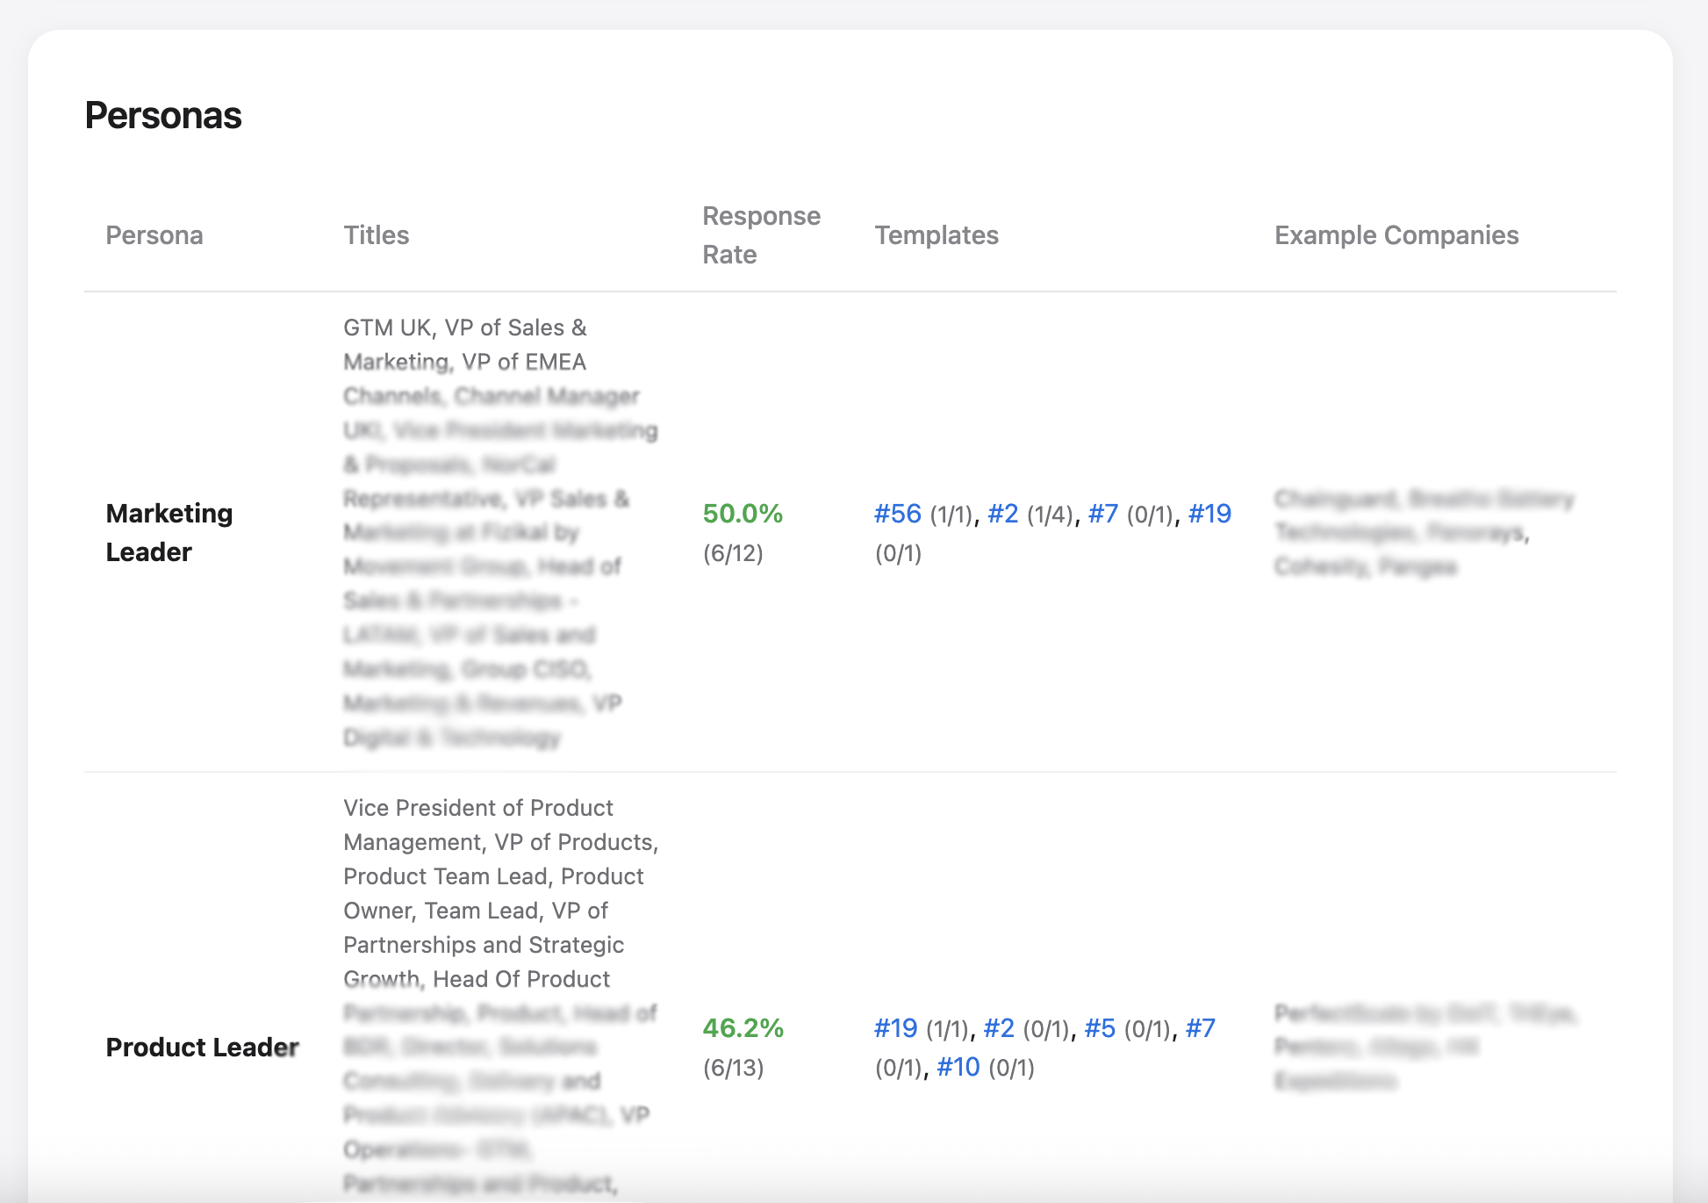Click the Titles column header
Screen dimensions: 1708x1203
coord(377,235)
